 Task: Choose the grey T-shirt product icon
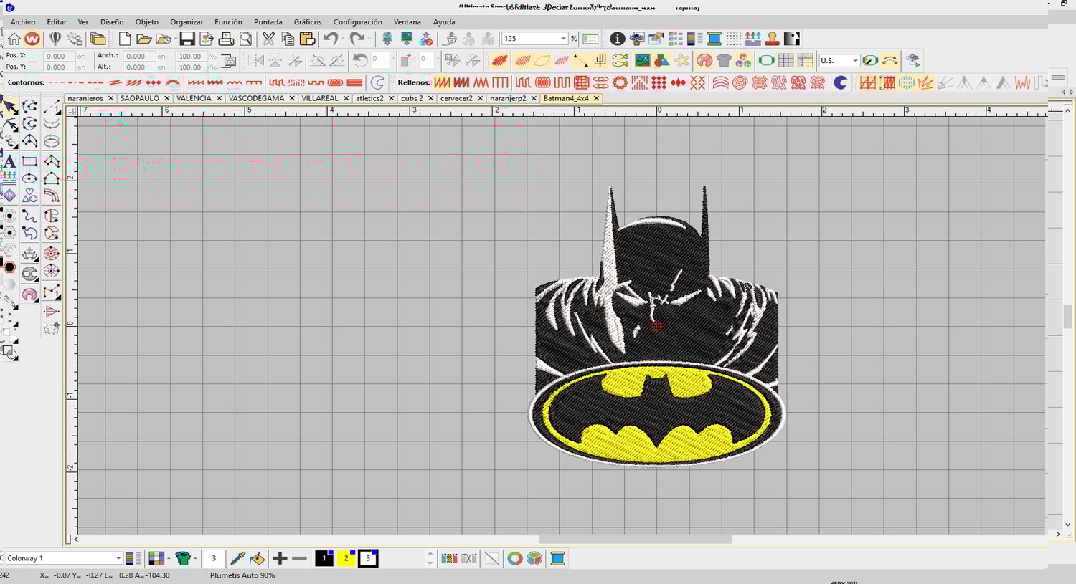724,61
